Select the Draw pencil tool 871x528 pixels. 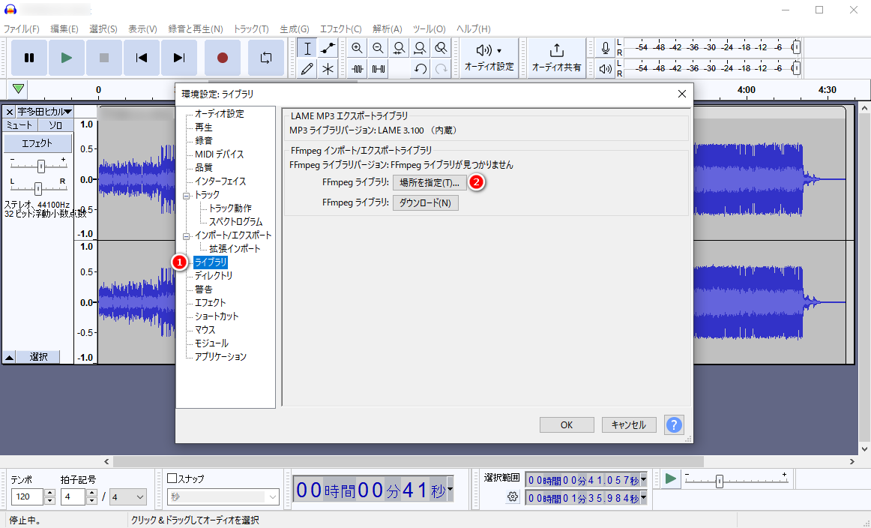[307, 69]
